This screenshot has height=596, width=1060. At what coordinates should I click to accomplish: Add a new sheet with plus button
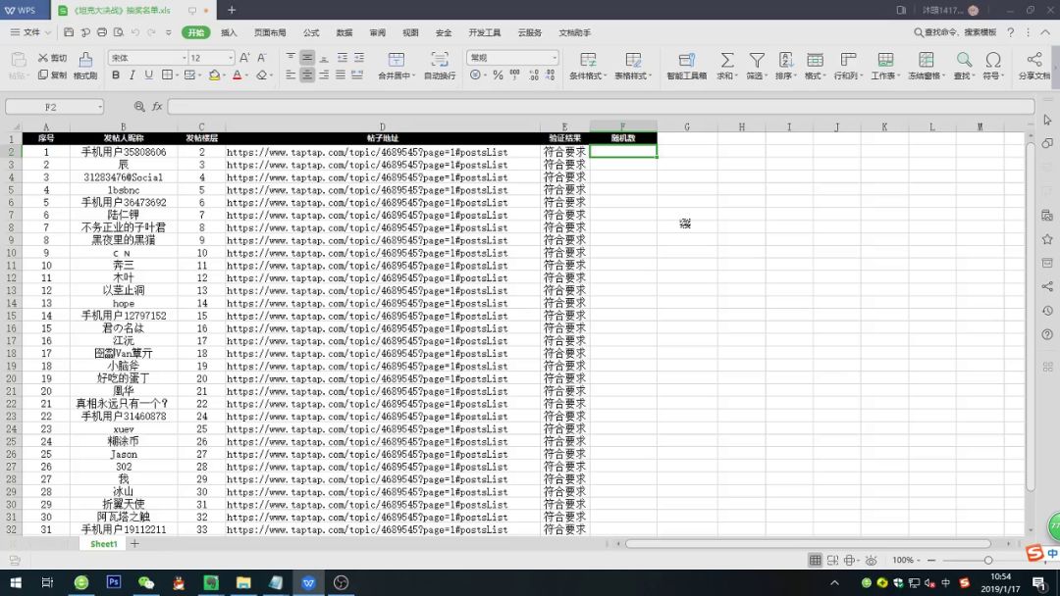pyautogui.click(x=134, y=543)
